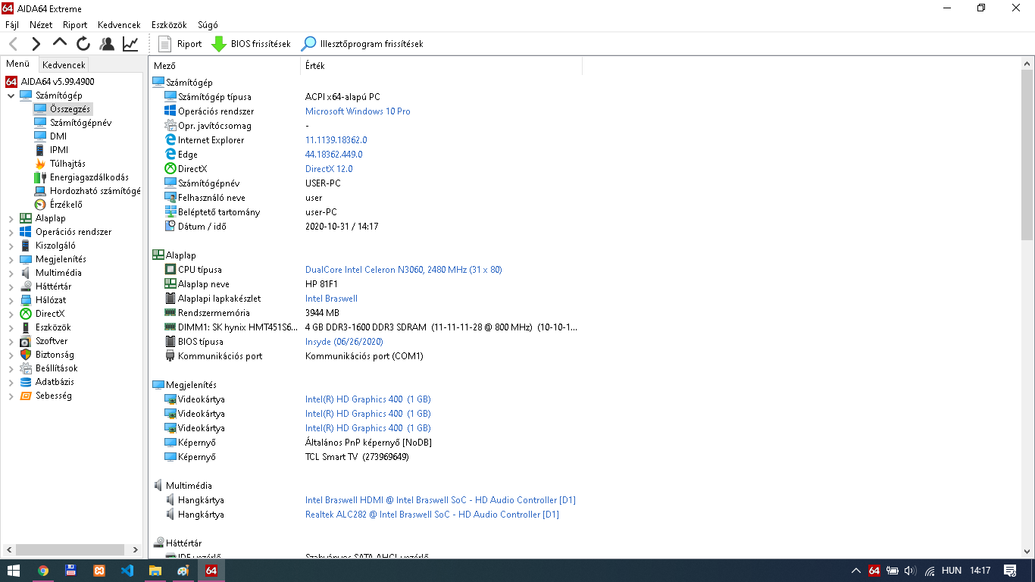Click the Sebesség benchmark icon

pos(26,396)
